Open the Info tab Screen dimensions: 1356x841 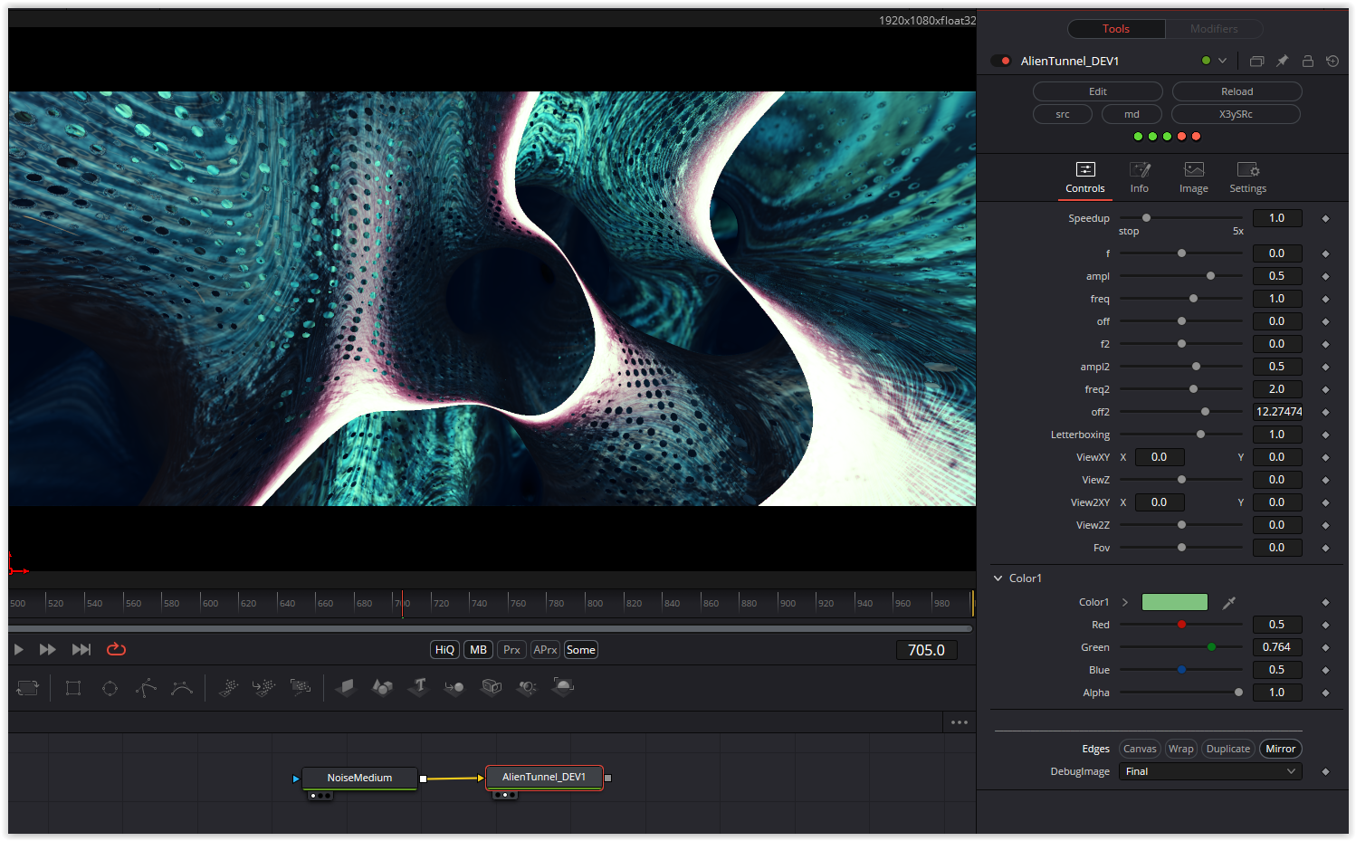tap(1139, 177)
